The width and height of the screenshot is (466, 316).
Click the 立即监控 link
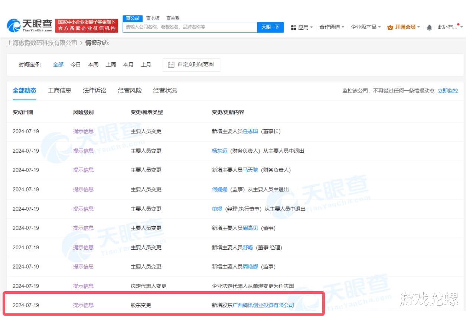click(x=448, y=91)
